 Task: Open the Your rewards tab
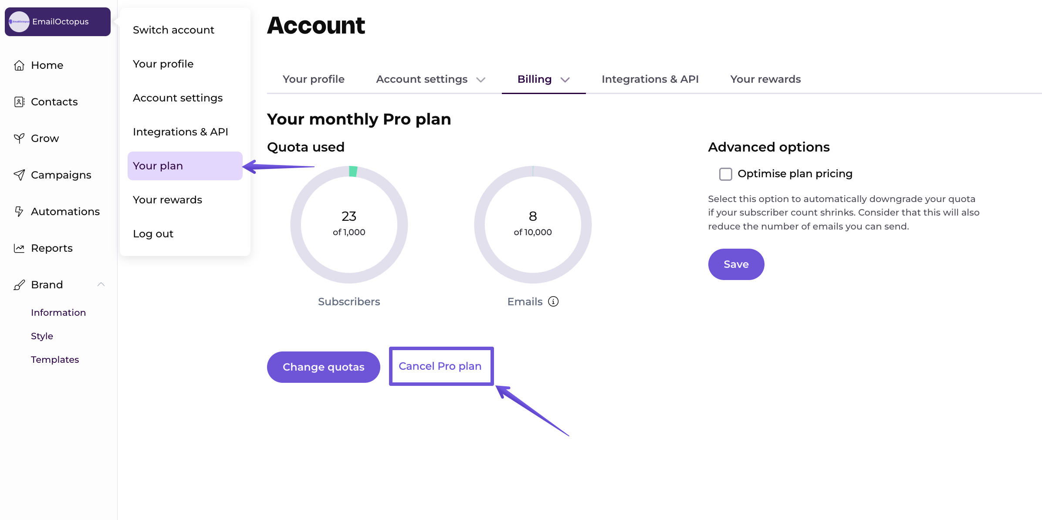pyautogui.click(x=765, y=79)
